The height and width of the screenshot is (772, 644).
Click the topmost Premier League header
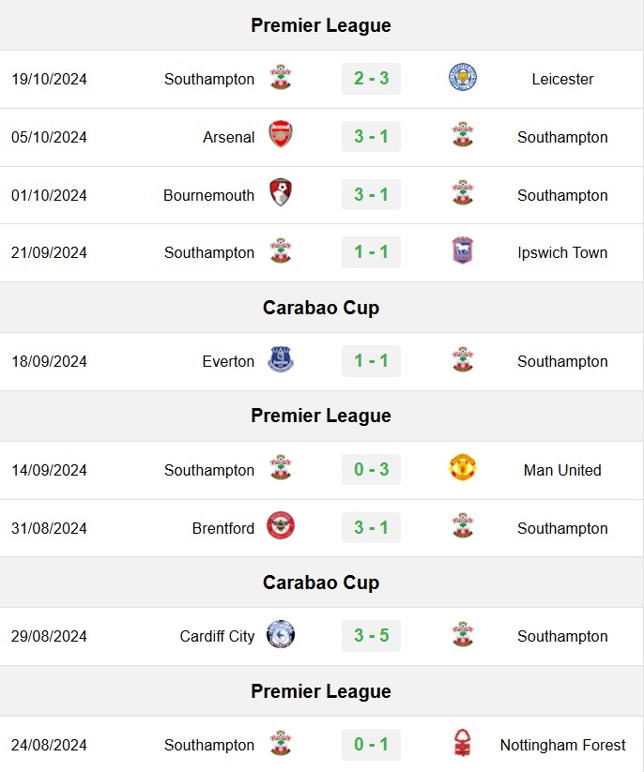tap(321, 25)
